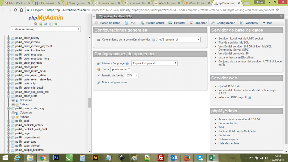Click the browser address bar URL

pos(161,10)
